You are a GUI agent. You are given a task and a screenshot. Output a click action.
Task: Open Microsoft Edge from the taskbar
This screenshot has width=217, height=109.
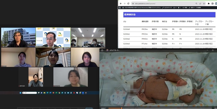click(47, 93)
